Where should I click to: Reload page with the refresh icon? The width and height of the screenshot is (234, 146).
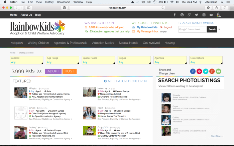click(x=163, y=8)
